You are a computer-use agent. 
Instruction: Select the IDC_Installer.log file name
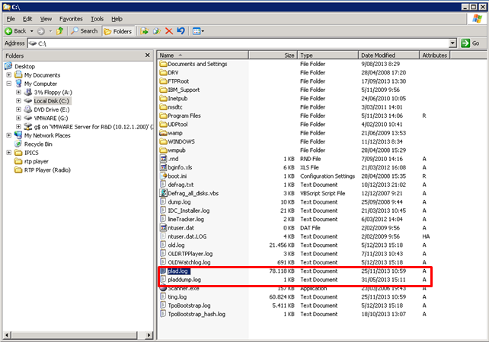click(x=189, y=211)
